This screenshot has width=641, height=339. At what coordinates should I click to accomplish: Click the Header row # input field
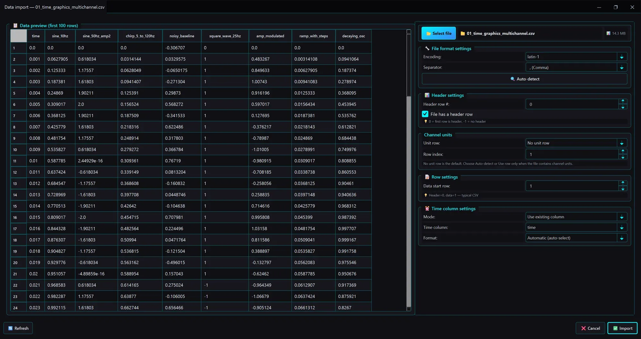pos(572,104)
